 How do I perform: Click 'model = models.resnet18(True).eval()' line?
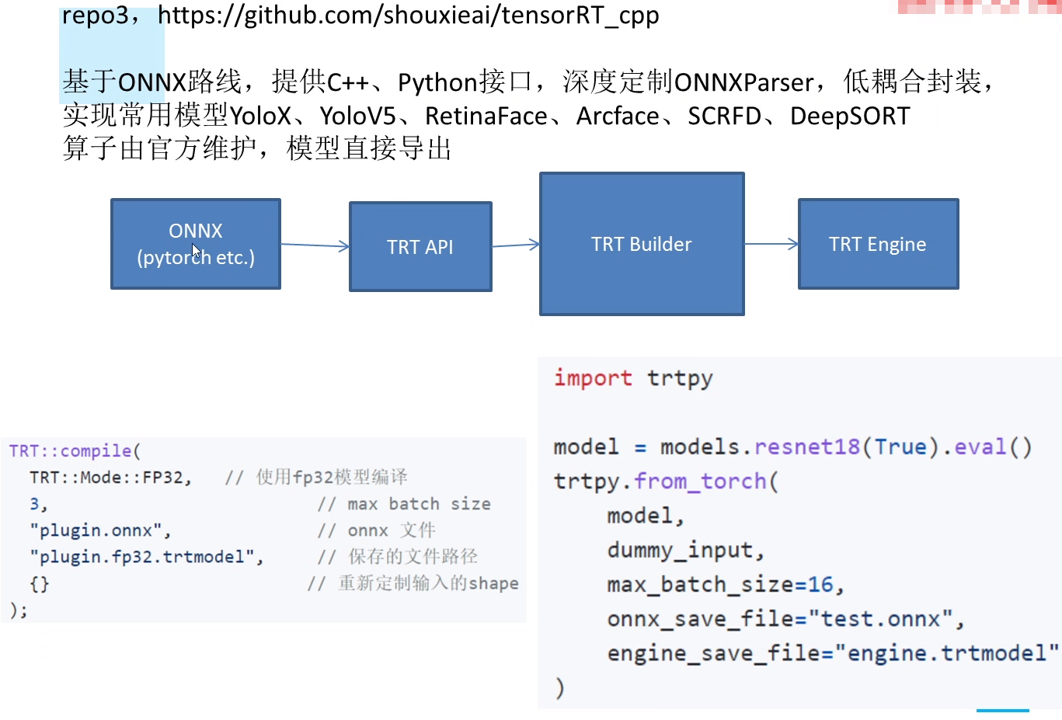792,447
